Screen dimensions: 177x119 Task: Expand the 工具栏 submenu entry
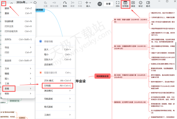pyautogui.click(x=55, y=115)
